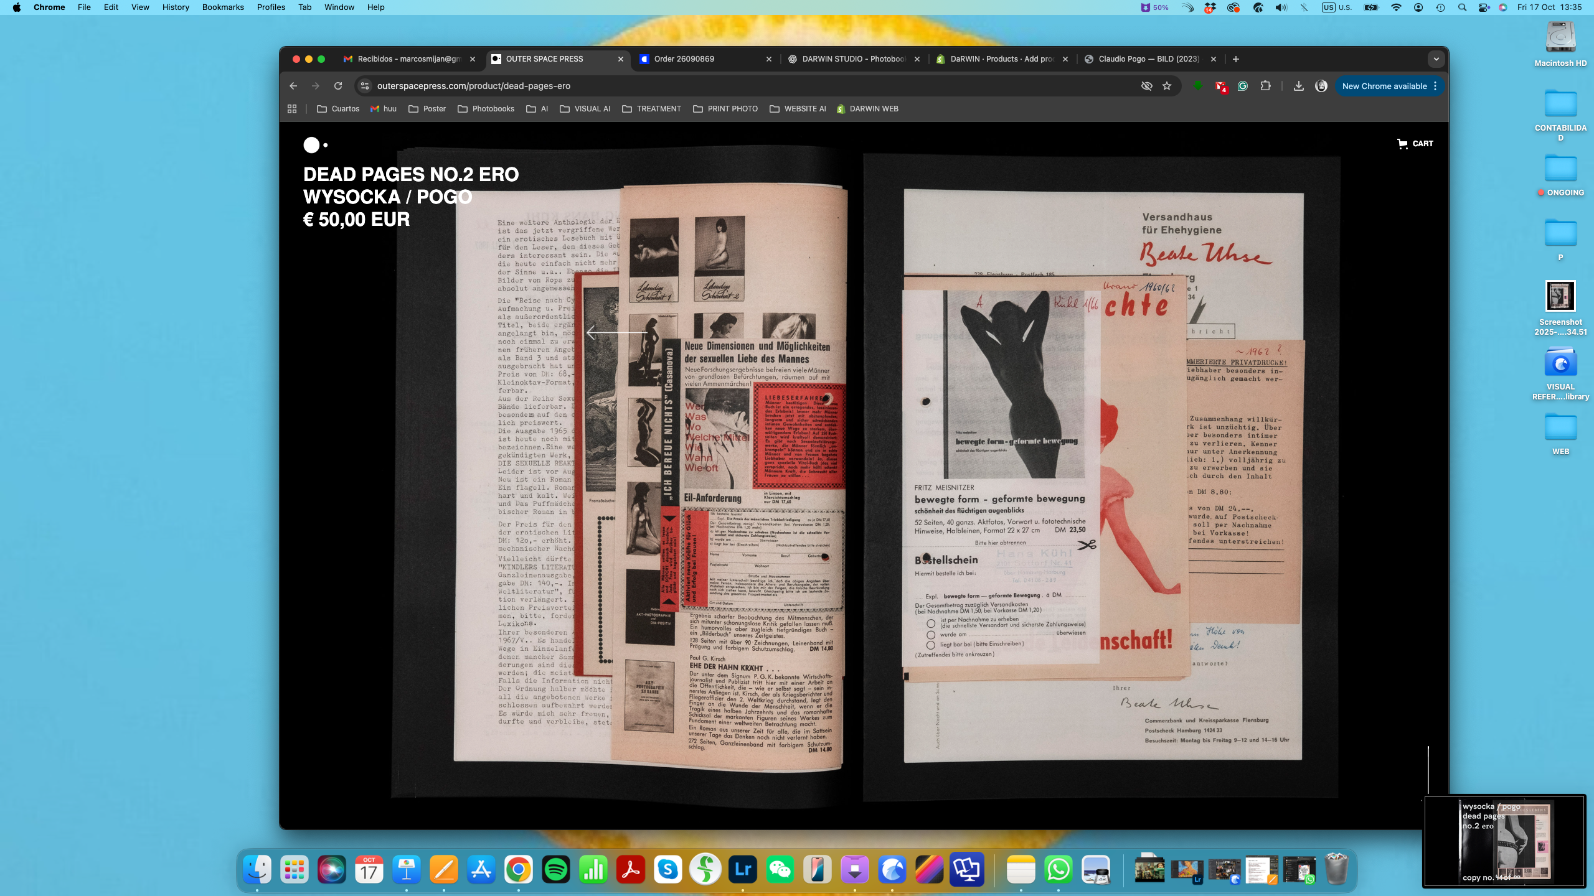Bookmark this page with the star icon
Screen dimensions: 1594x896
pos(1167,86)
